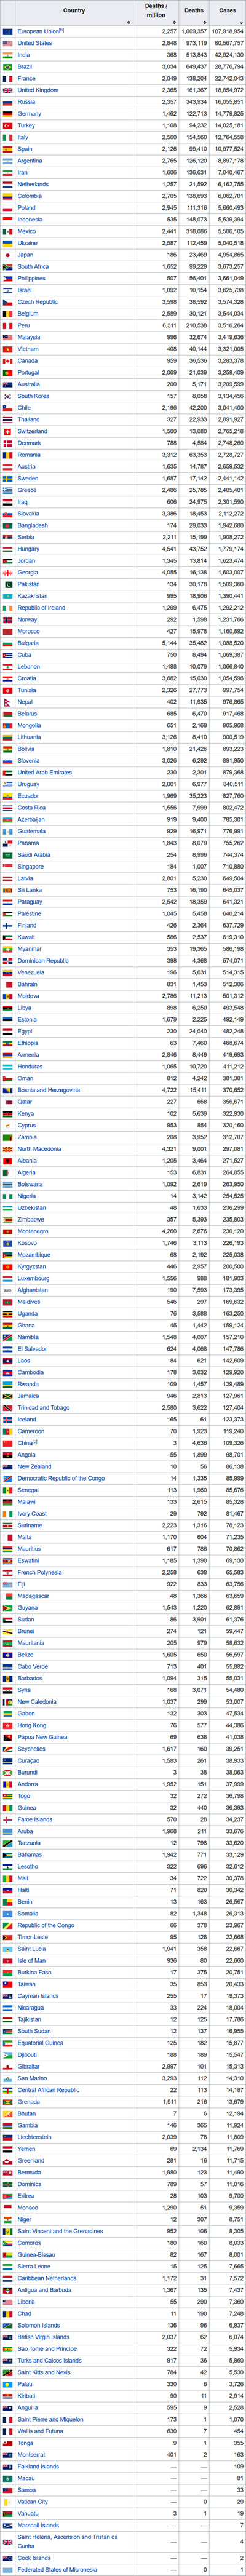Click the United States flag icon

coord(8,43)
